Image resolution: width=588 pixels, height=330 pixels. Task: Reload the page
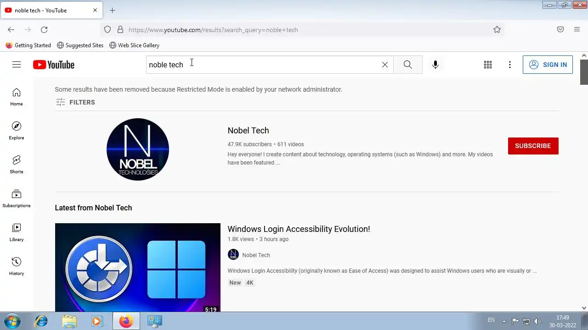[x=44, y=30]
